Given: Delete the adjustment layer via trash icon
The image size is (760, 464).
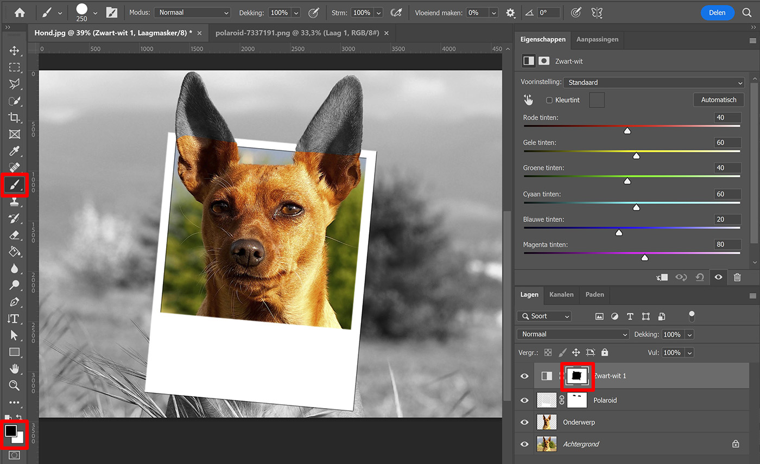Looking at the screenshot, I should [737, 277].
